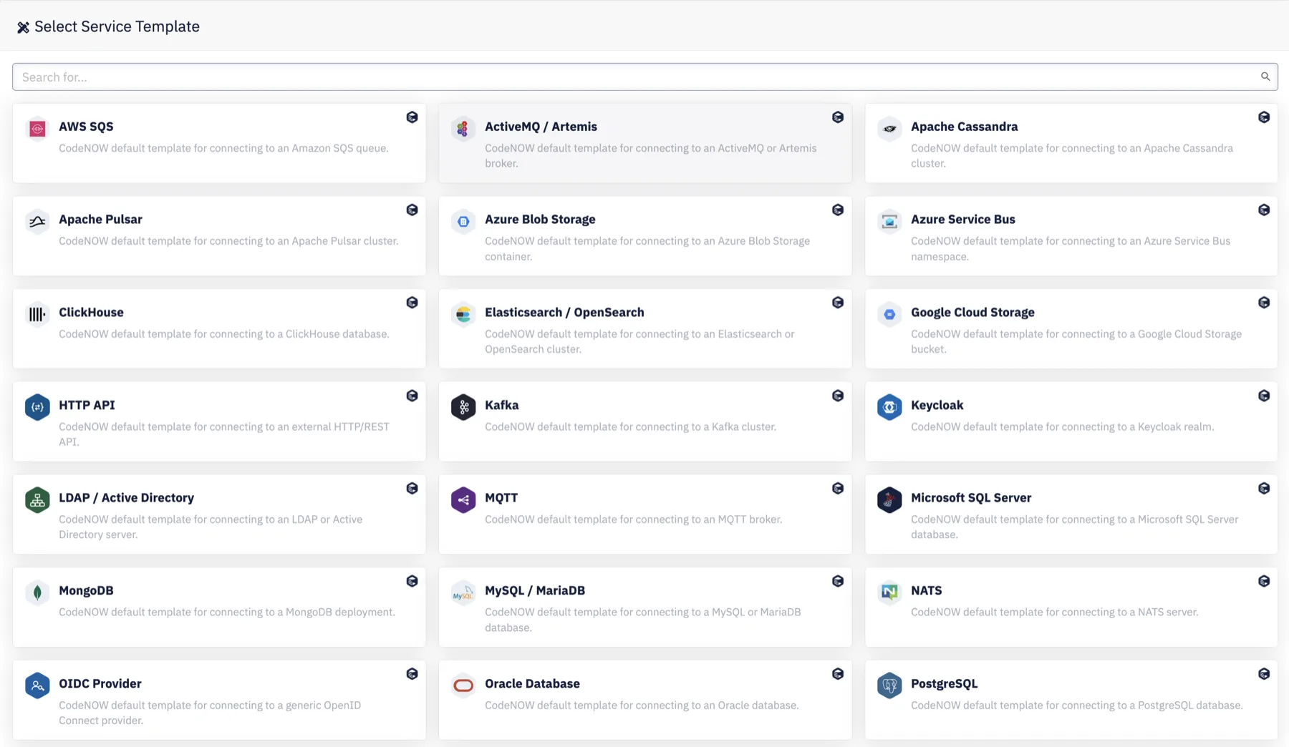Select the Apache Cassandra template title
Viewport: 1289px width, 747px height.
[x=964, y=127]
